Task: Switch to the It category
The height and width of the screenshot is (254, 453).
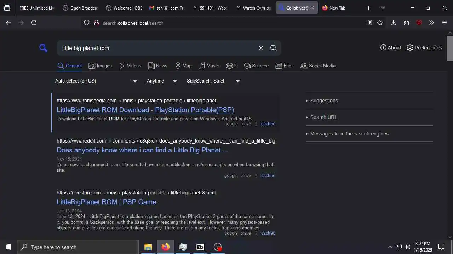Action: [x=231, y=66]
